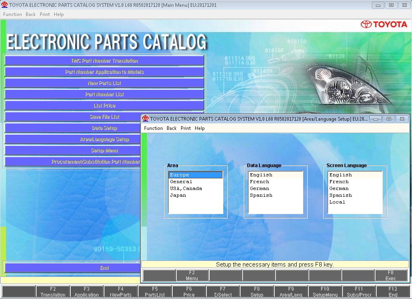This screenshot has width=412, height=299.
Task: Select Local in Screen Language list
Action: pyautogui.click(x=337, y=202)
